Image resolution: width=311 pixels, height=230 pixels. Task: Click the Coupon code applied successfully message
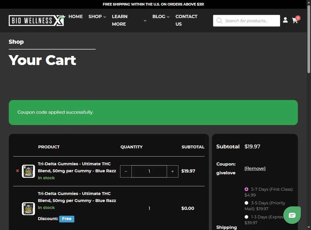click(55, 112)
